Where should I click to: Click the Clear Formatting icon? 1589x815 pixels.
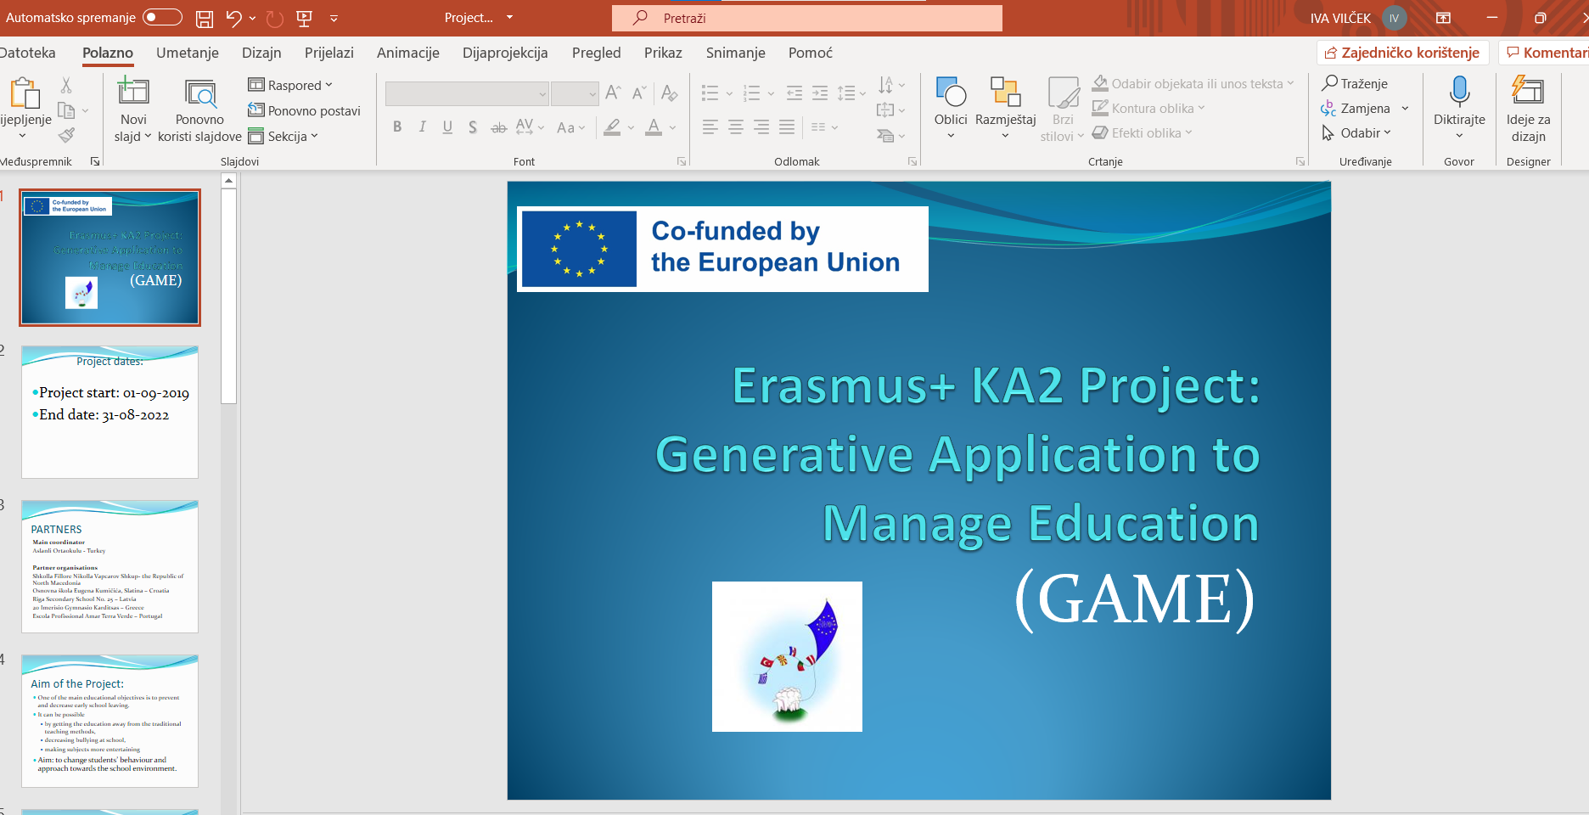(670, 93)
